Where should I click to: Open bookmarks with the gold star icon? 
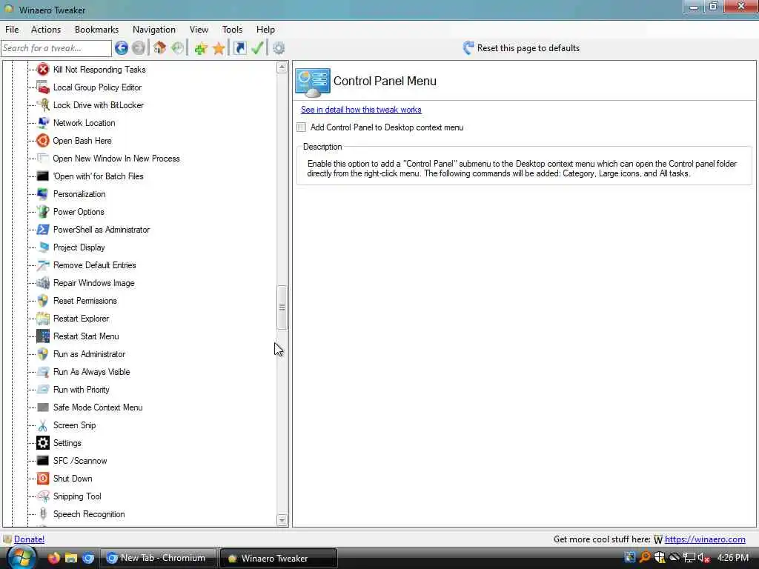click(219, 48)
